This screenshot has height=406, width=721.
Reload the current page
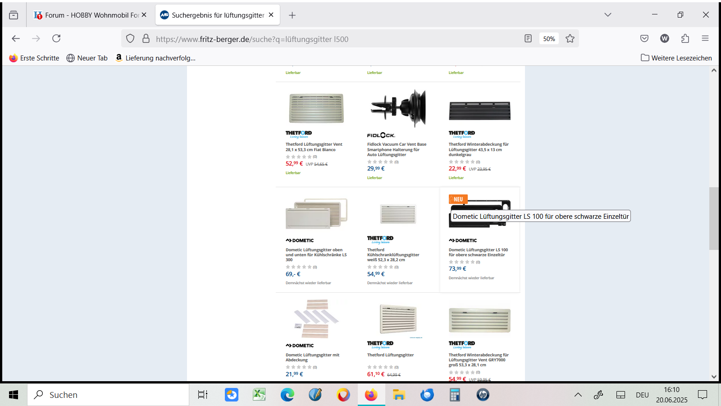[56, 38]
